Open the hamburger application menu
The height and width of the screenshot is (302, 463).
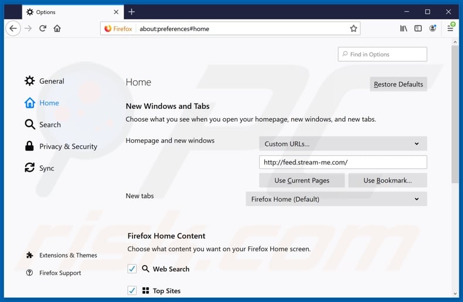[x=450, y=28]
